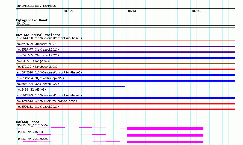Select the nsv470130 red variant bar
Viewport: 243px width, 145px height.
coord(126,69)
